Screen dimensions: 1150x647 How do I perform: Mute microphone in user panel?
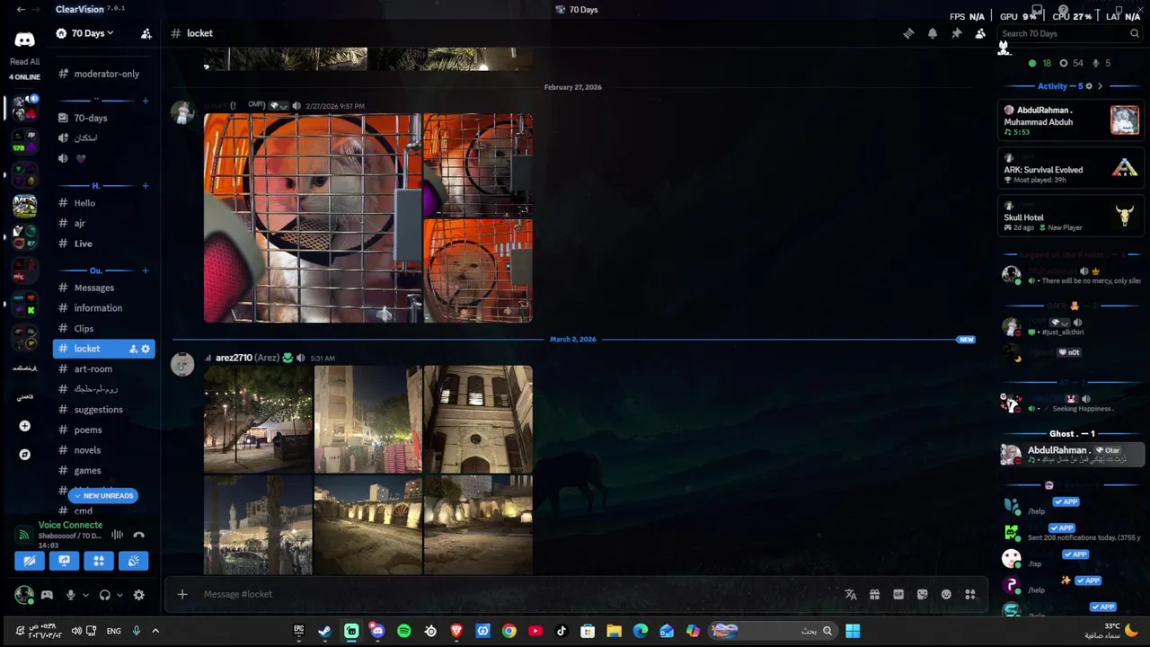pyautogui.click(x=70, y=595)
